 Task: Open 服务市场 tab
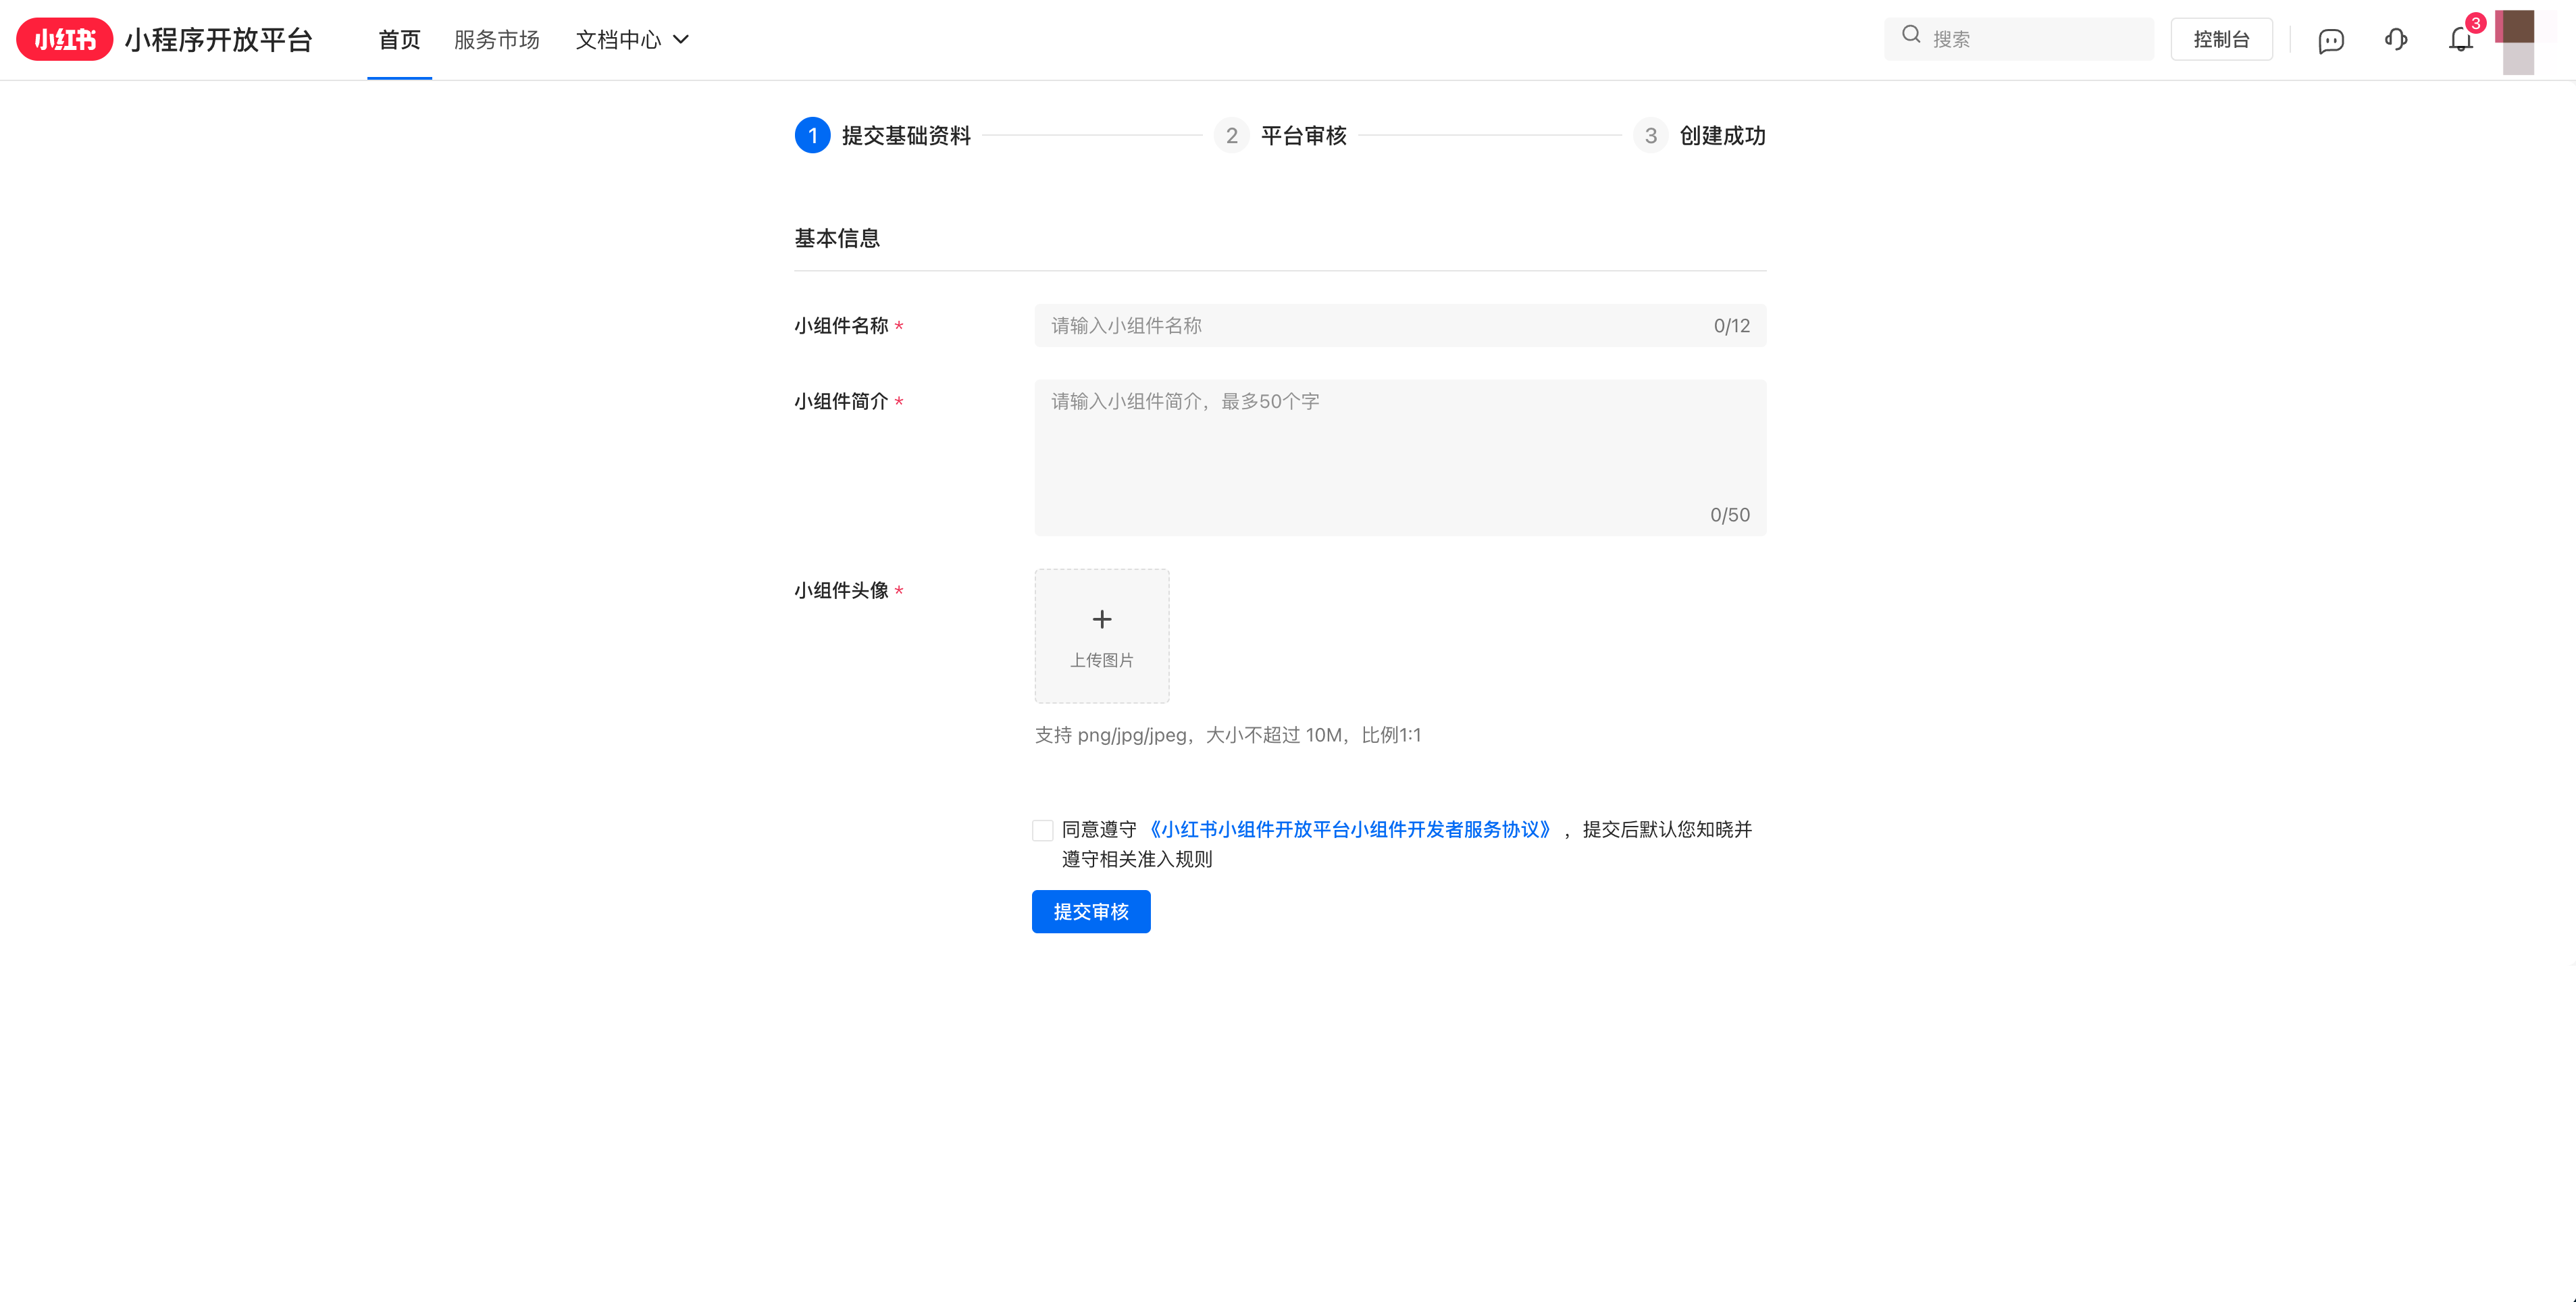(x=497, y=39)
